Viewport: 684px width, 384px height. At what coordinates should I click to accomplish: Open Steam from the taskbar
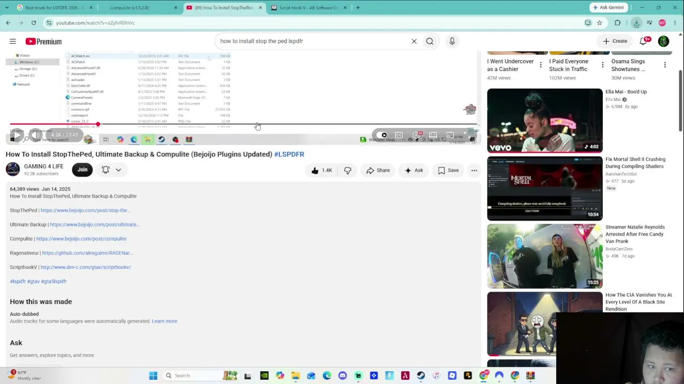click(421, 375)
